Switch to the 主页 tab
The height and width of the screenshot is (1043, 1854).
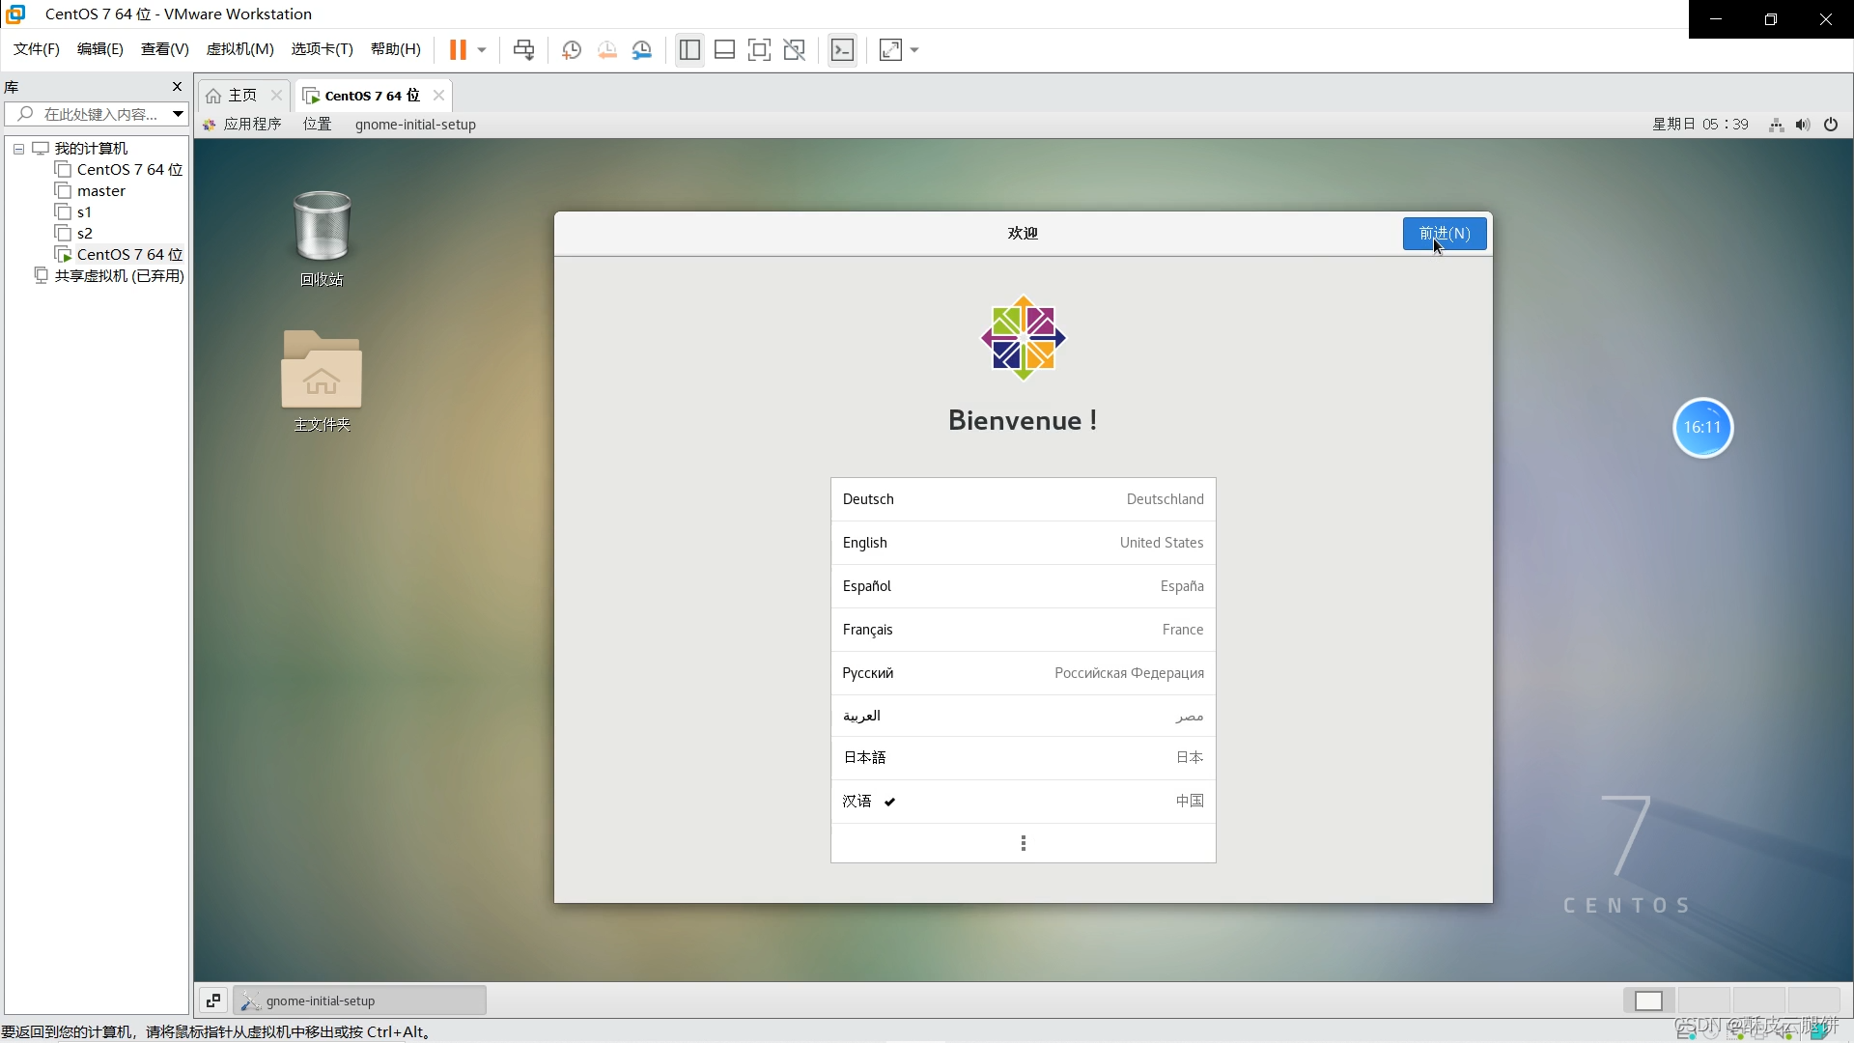[241, 95]
